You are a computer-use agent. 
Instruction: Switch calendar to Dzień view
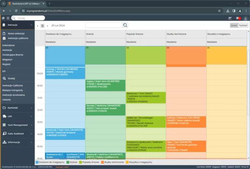pyautogui.click(x=234, y=25)
